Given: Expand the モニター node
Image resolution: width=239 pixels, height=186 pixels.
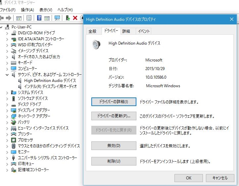Looking at the screenshot, I should pyautogui.click(x=7, y=152).
